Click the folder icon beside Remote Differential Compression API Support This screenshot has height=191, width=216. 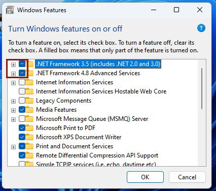(x=29, y=155)
